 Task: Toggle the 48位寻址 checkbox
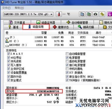coord(9,57)
